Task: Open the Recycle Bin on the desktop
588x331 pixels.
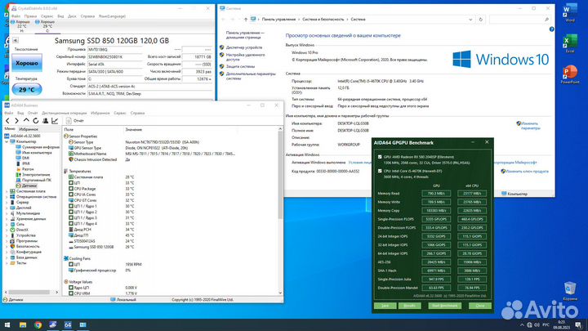Action: (x=570, y=291)
